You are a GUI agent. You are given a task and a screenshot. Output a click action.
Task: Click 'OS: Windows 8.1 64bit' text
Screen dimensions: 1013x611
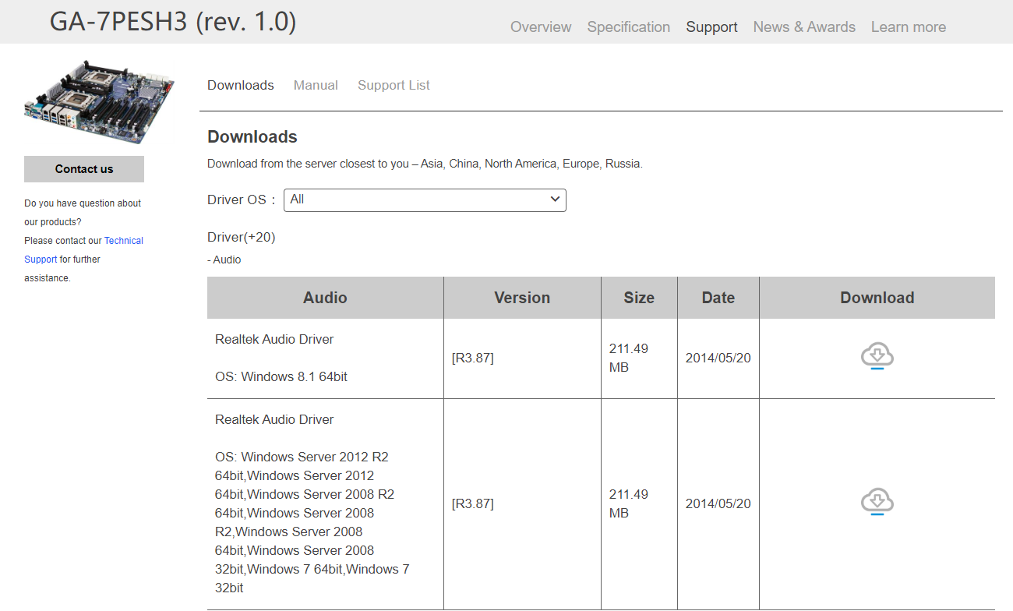[281, 376]
